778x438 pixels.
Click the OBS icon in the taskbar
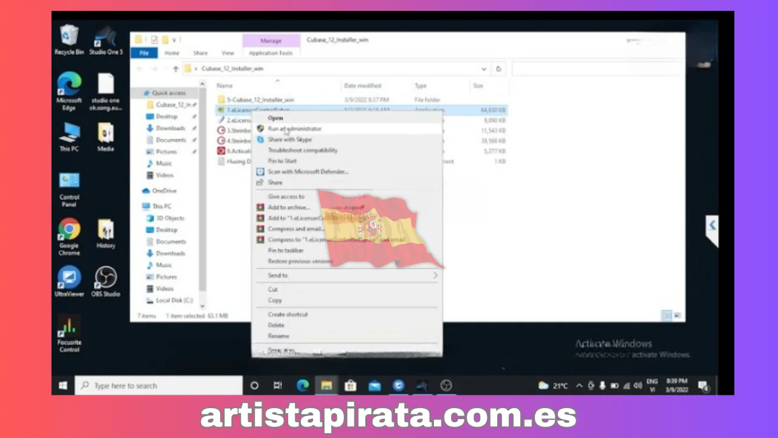click(x=446, y=385)
